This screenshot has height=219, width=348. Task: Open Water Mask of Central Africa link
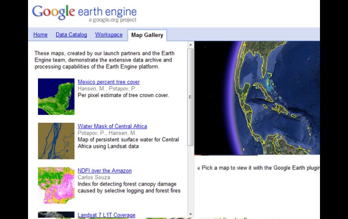click(112, 126)
